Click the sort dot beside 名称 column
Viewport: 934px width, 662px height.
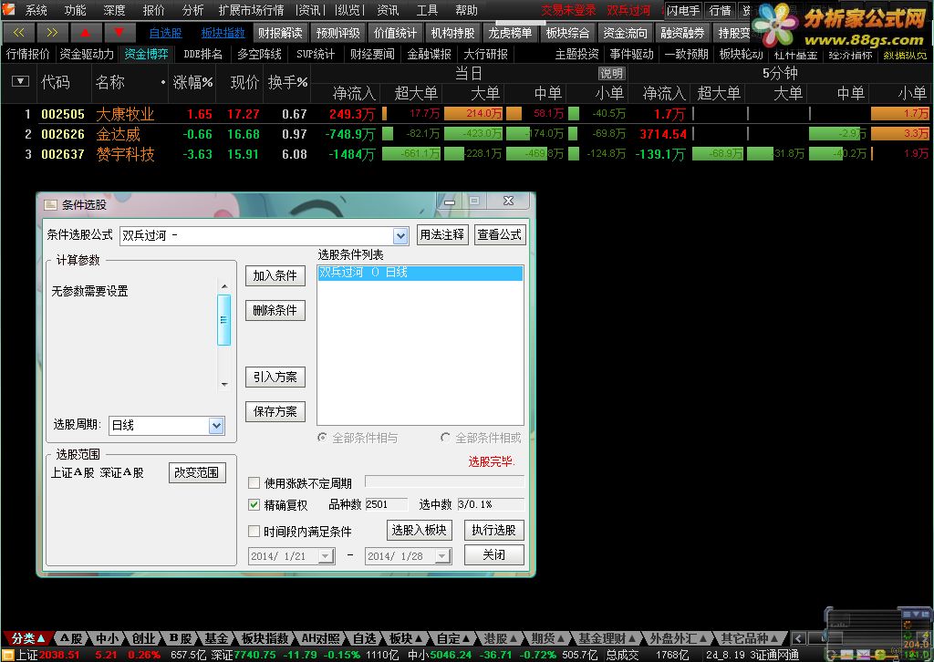(162, 82)
